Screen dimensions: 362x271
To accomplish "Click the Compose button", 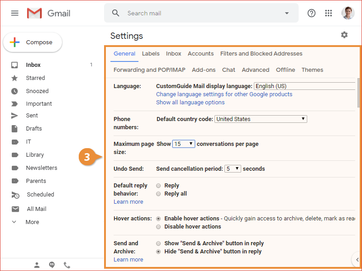I will (33, 42).
